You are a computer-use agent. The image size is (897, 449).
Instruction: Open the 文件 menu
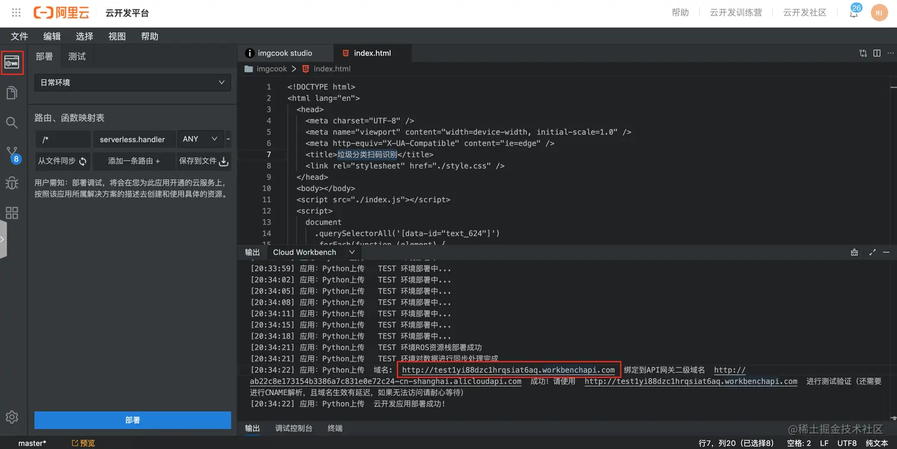20,36
